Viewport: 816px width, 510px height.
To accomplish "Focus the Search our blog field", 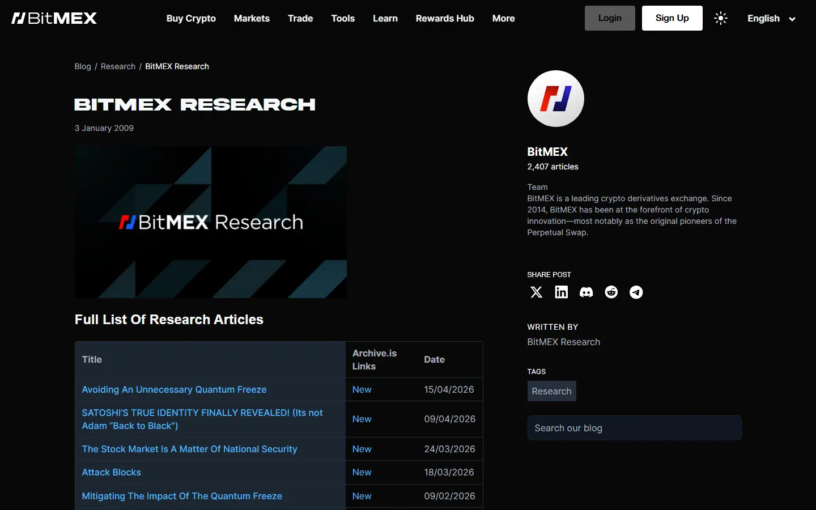I will 634,428.
